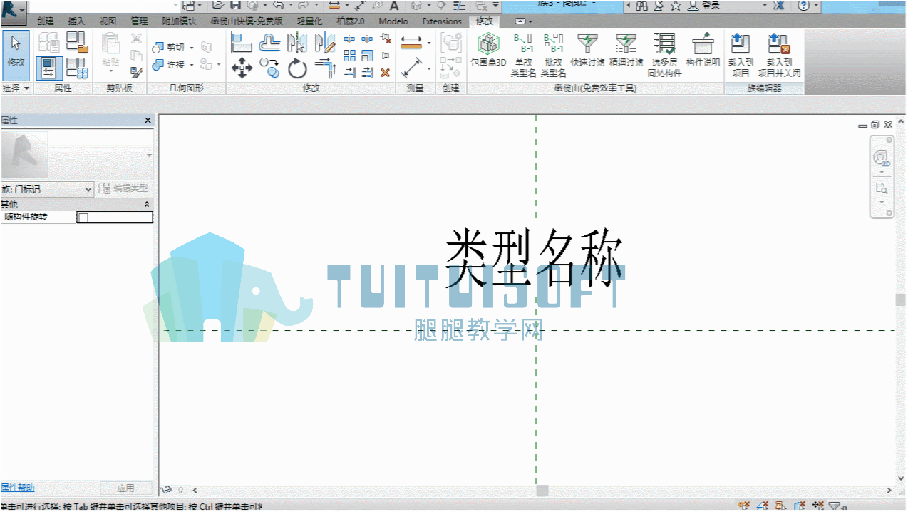
Task: Open the 族: 门标记 type selector dropdown
Action: click(x=48, y=189)
